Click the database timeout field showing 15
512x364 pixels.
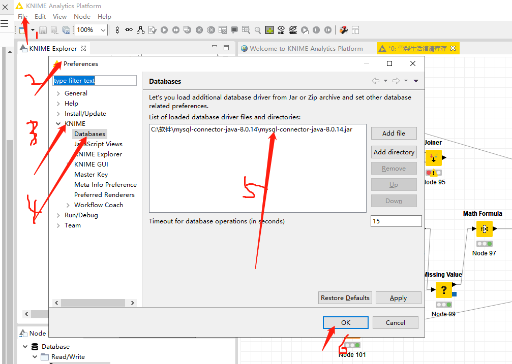point(396,221)
